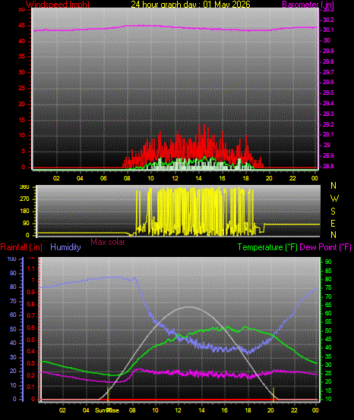Click the "0.5" value on the Rainfall axis
The height and width of the screenshot is (420, 354).
pos(31,340)
